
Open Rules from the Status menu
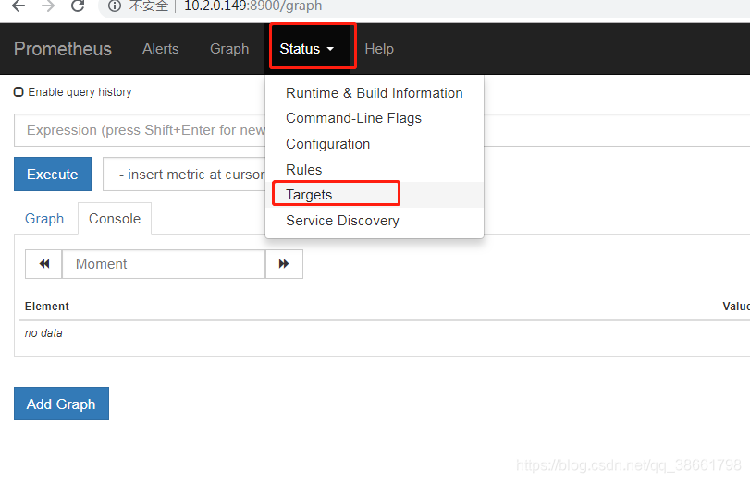[x=374, y=170]
